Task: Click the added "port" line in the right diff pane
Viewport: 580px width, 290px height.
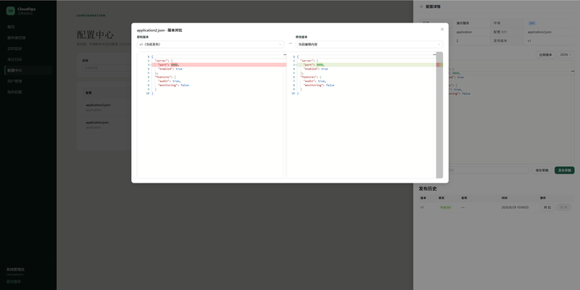Action: pos(366,65)
